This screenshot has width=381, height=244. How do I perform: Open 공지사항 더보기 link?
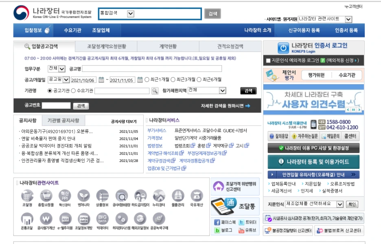[x=124, y=121]
